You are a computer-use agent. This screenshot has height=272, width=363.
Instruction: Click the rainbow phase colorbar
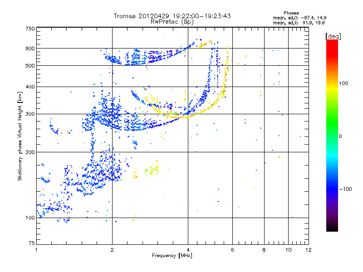[x=332, y=135]
